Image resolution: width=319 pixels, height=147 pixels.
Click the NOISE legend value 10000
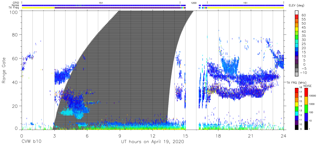click(312, 96)
